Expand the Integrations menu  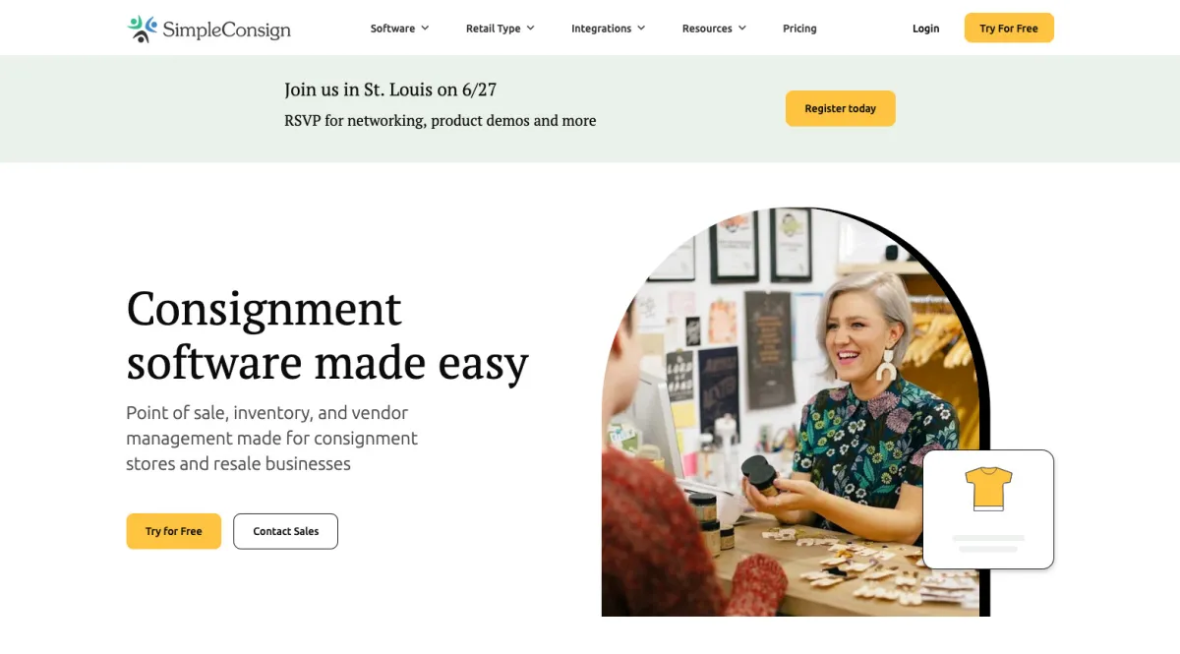coord(609,29)
